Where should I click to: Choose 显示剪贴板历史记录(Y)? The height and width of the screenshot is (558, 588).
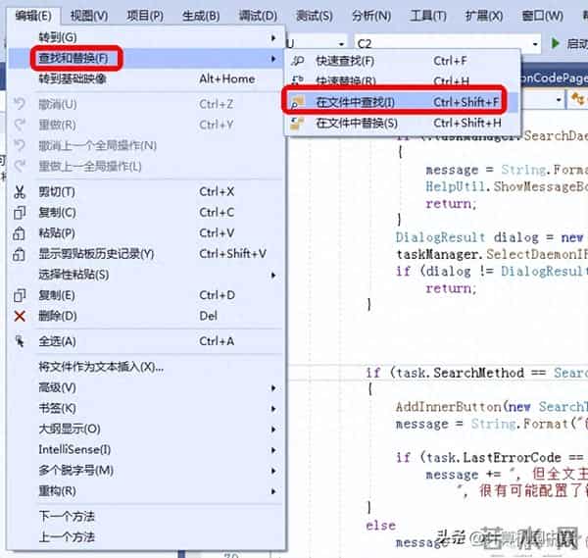(x=146, y=254)
